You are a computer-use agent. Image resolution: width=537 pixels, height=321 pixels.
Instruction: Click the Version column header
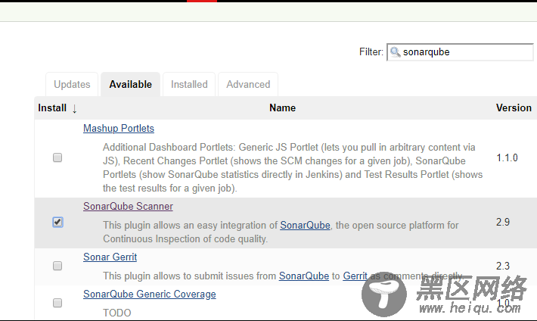point(514,108)
